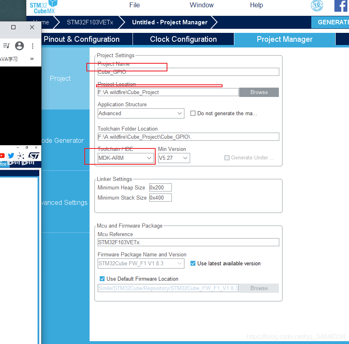Open the Advanced Settings side section
349x344 pixels.
[65, 202]
